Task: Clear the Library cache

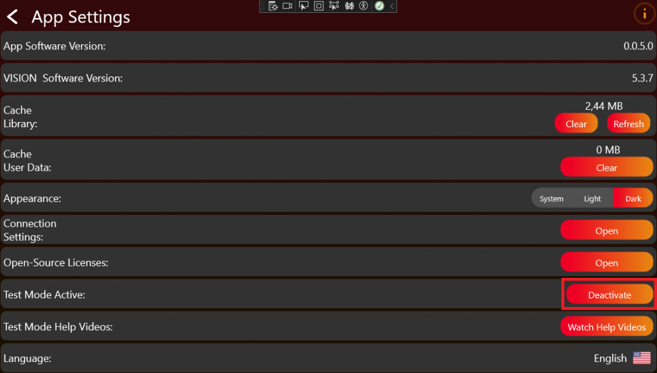Action: [x=576, y=124]
